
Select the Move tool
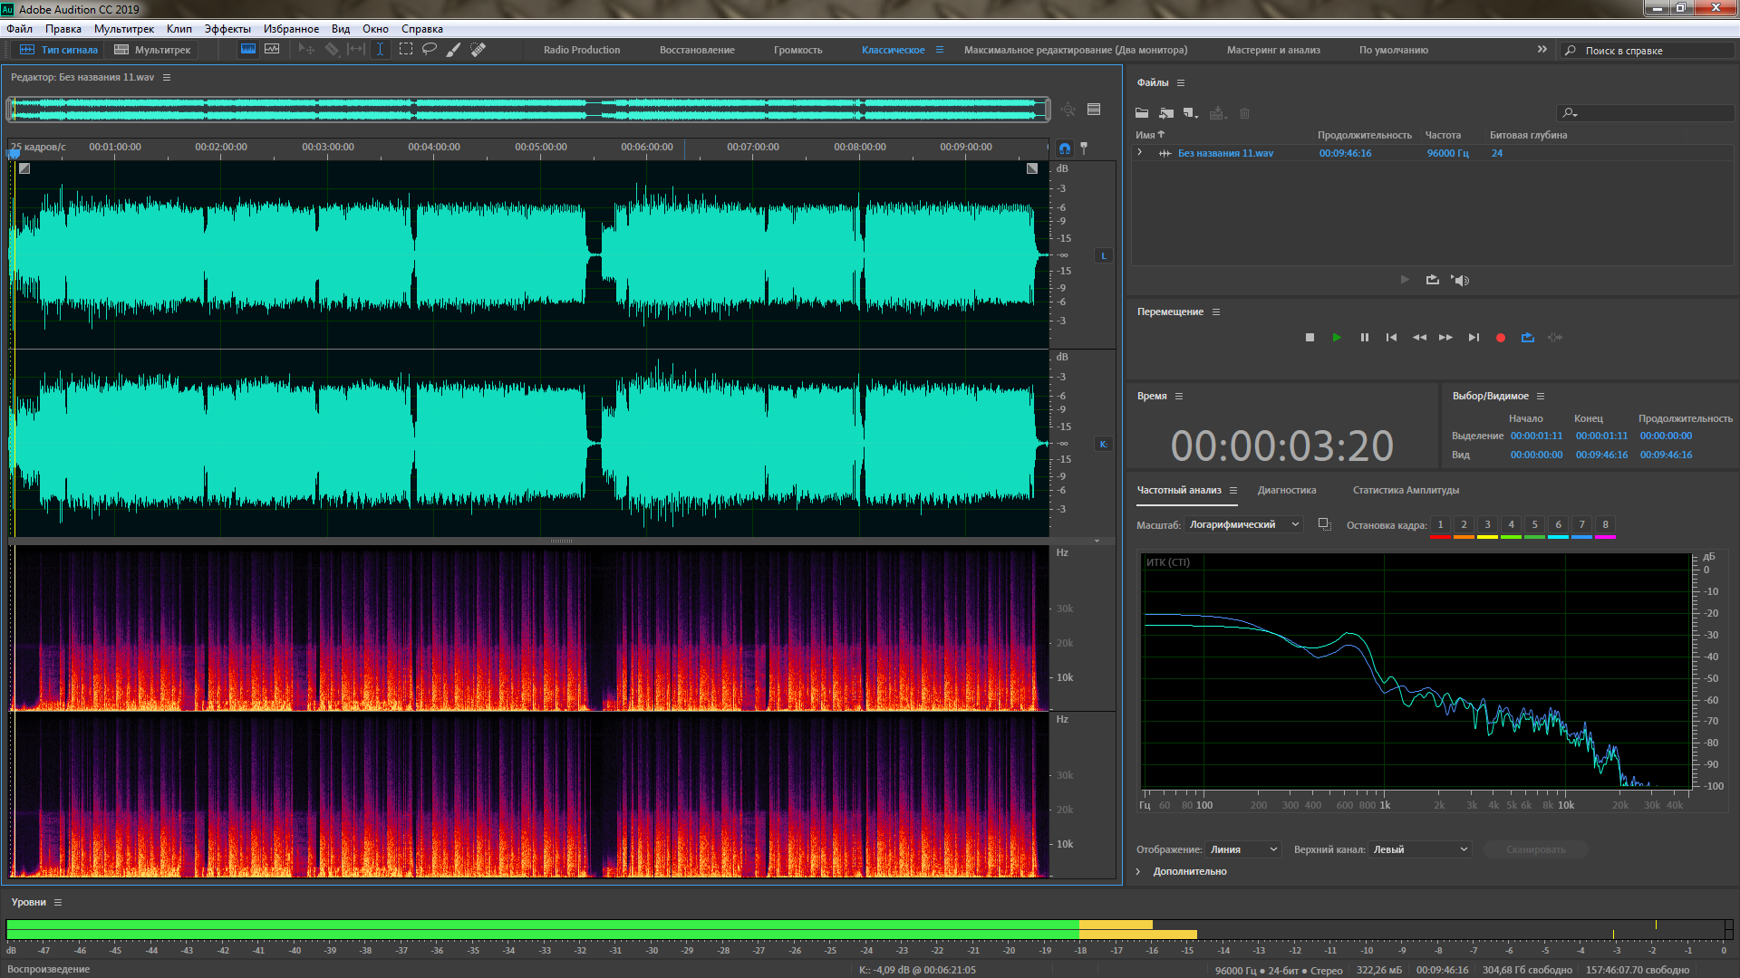click(x=306, y=50)
